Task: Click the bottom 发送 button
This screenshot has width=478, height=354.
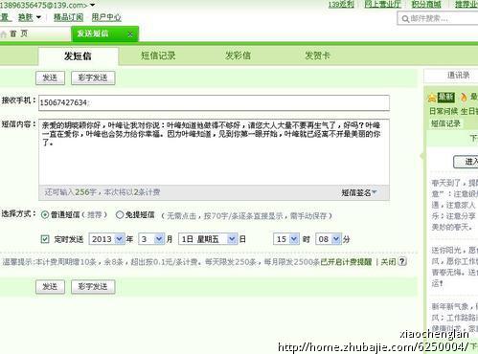Action: point(50,287)
